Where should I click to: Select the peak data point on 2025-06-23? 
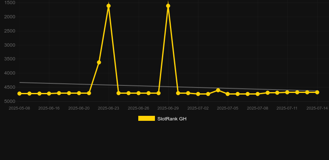click(108, 6)
